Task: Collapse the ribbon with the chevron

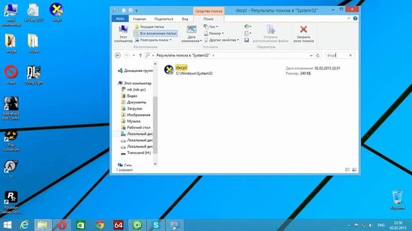Action: pos(349,19)
